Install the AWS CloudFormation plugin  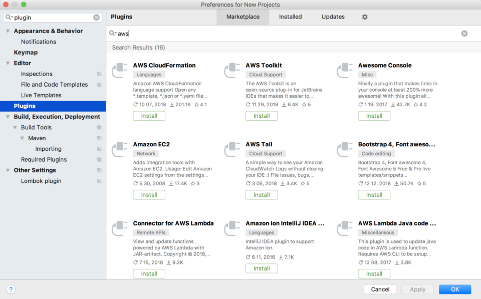[x=149, y=116]
